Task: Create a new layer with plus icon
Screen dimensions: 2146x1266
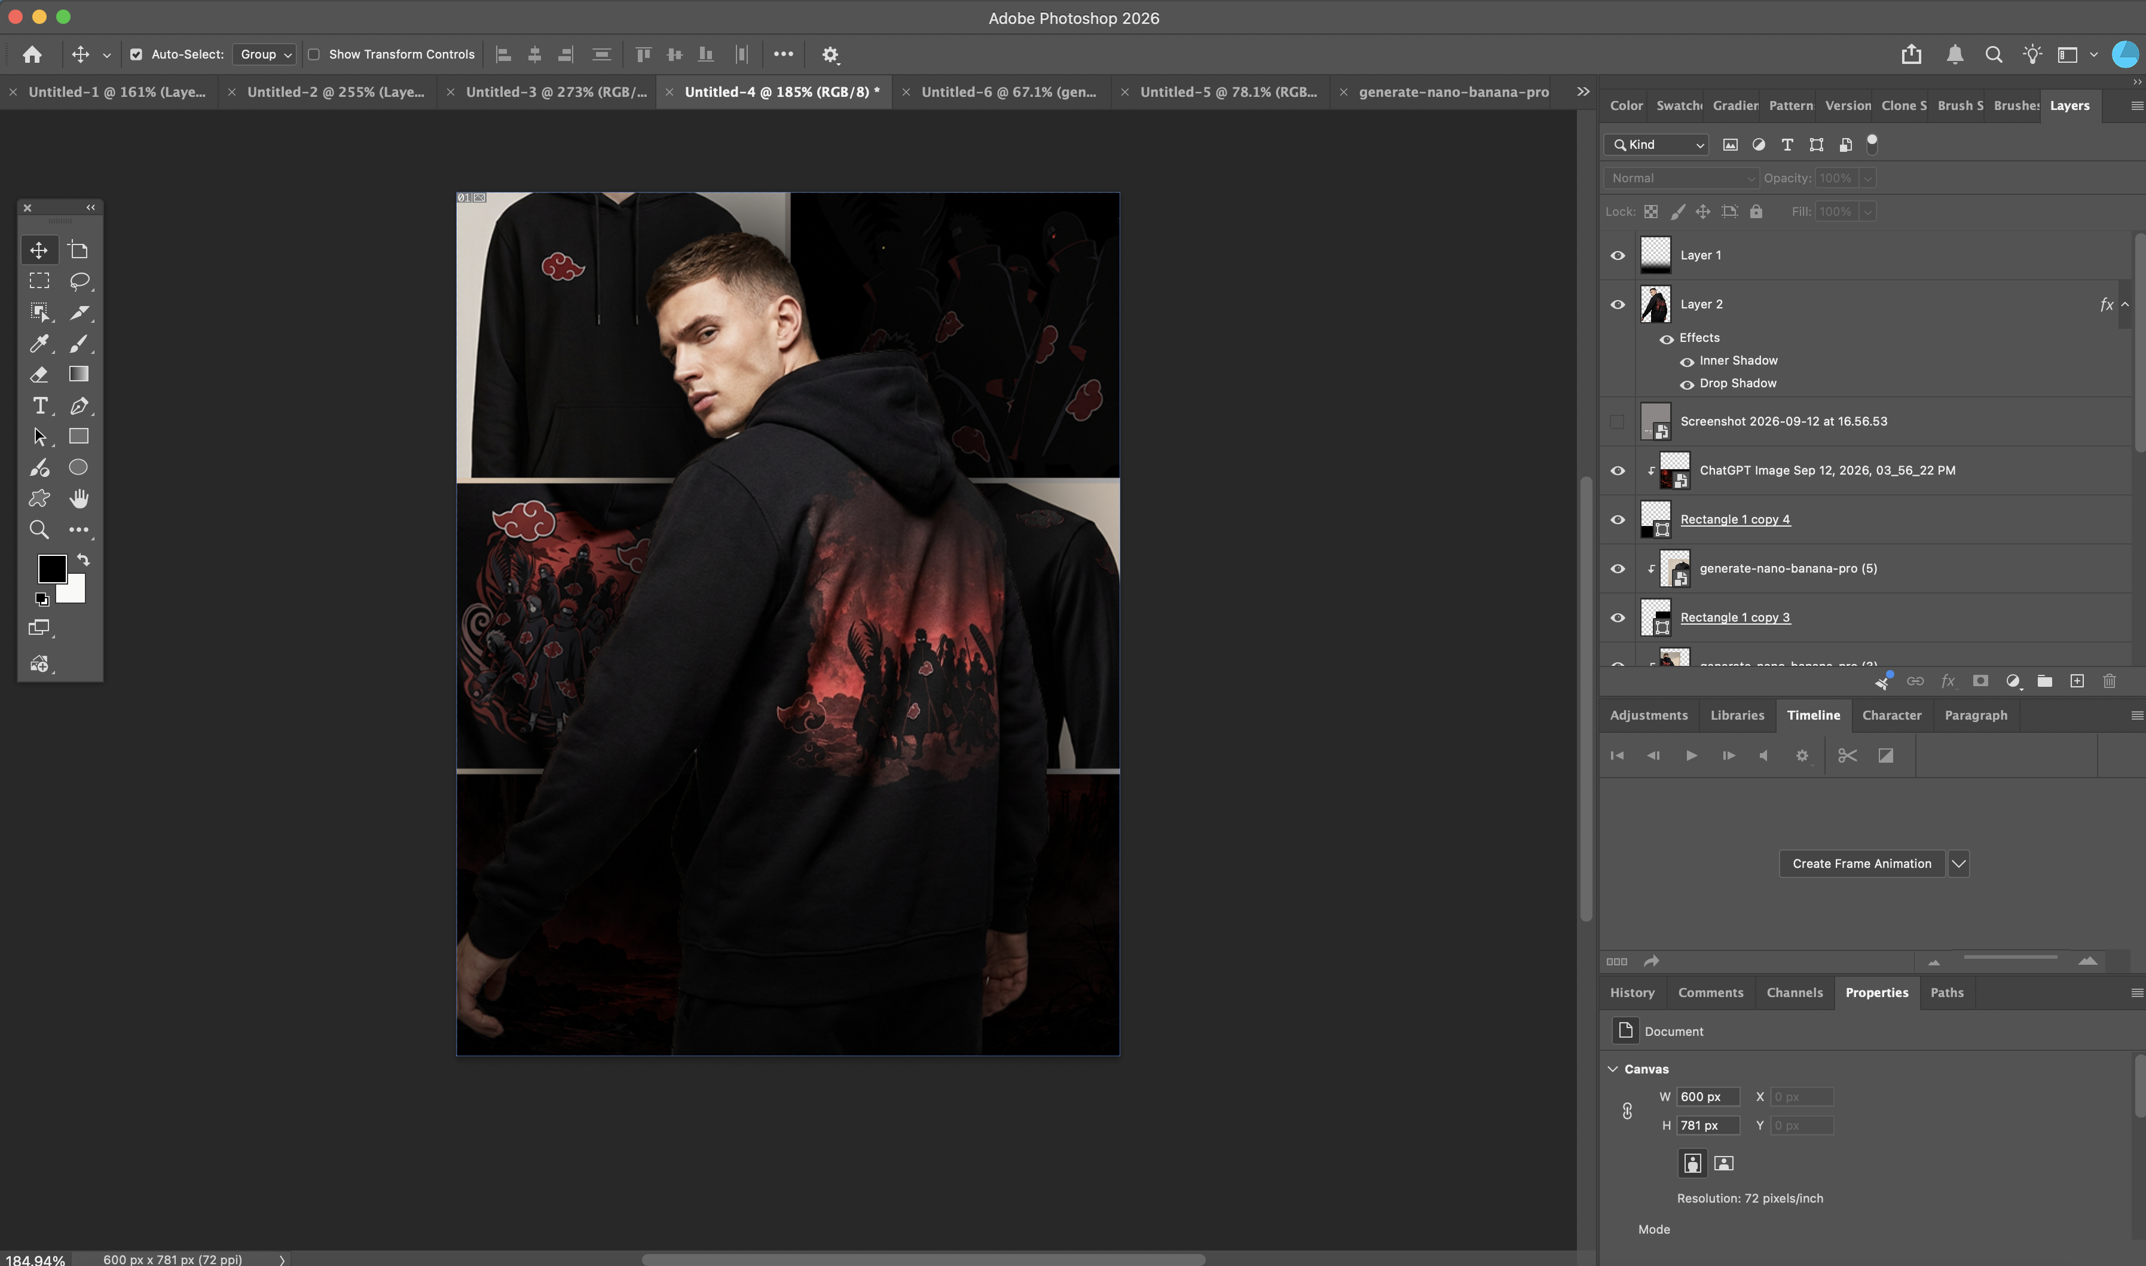Action: pos(2077,681)
